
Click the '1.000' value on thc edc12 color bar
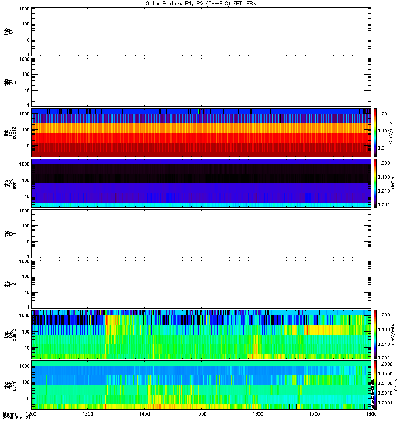[x=384, y=315]
